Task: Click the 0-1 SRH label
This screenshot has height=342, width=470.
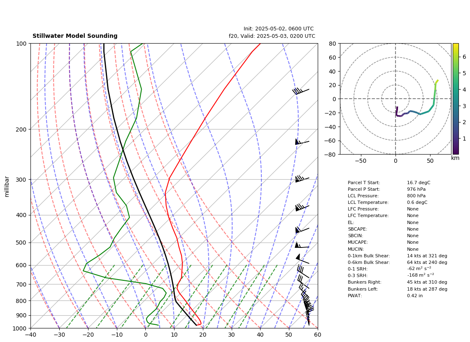Action: click(x=357, y=269)
